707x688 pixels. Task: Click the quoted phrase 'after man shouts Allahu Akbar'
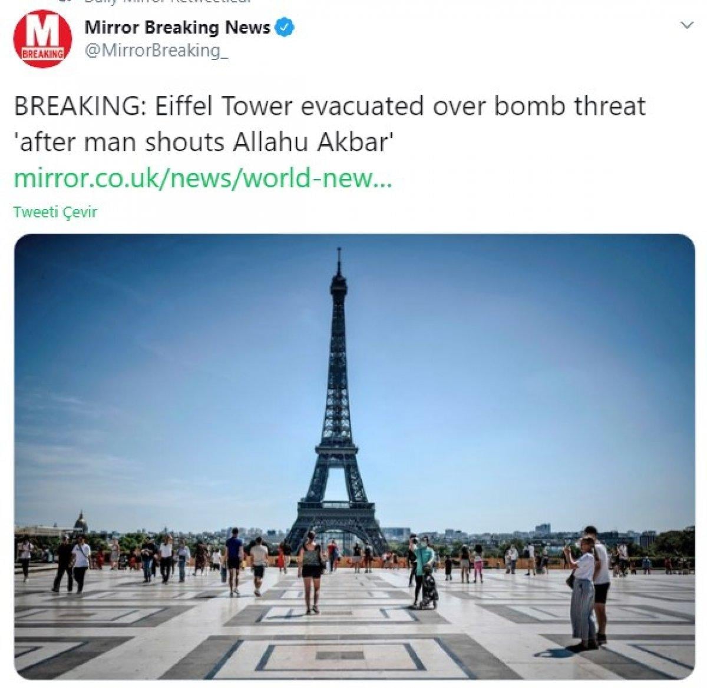pos(203,142)
